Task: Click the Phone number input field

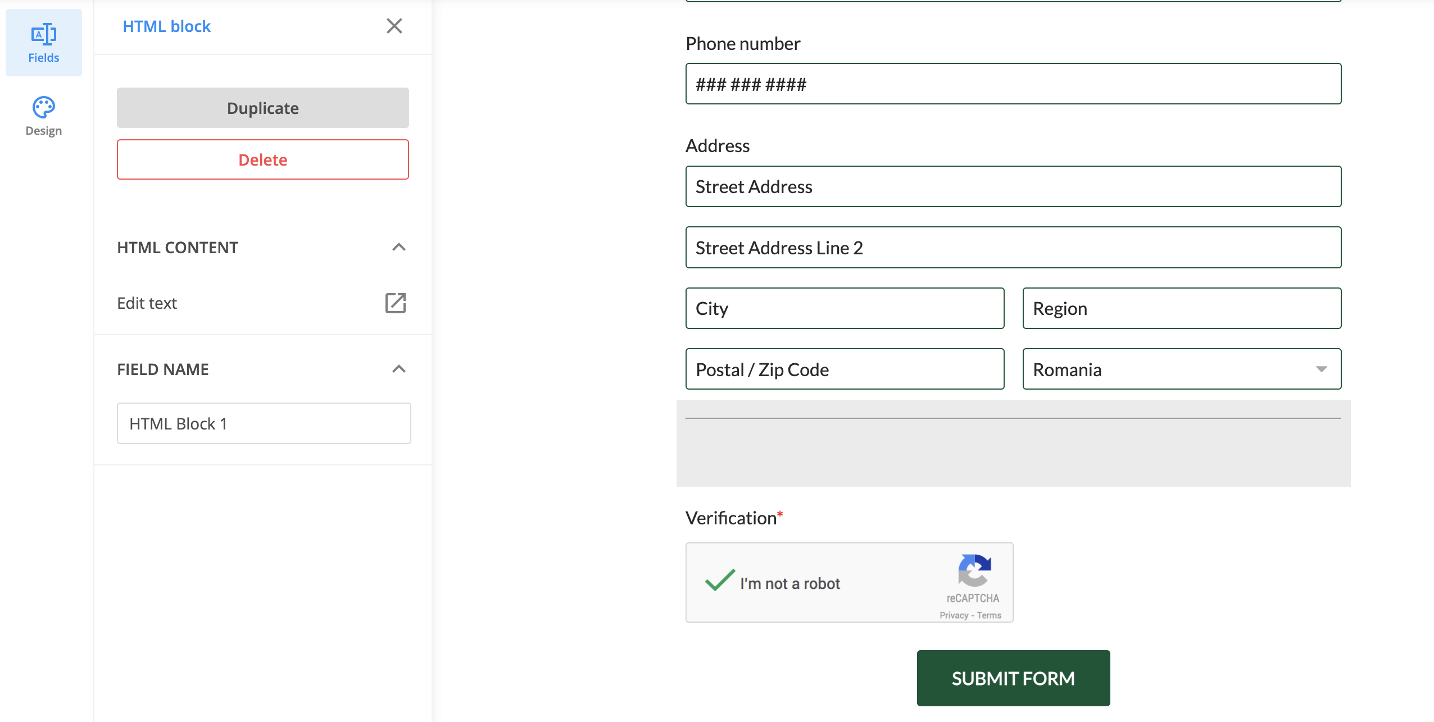Action: (x=1013, y=85)
